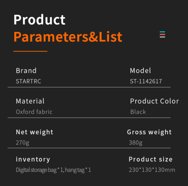Click the STARTRC brand value
The height and width of the screenshot is (186, 188).
pyautogui.click(x=29, y=81)
